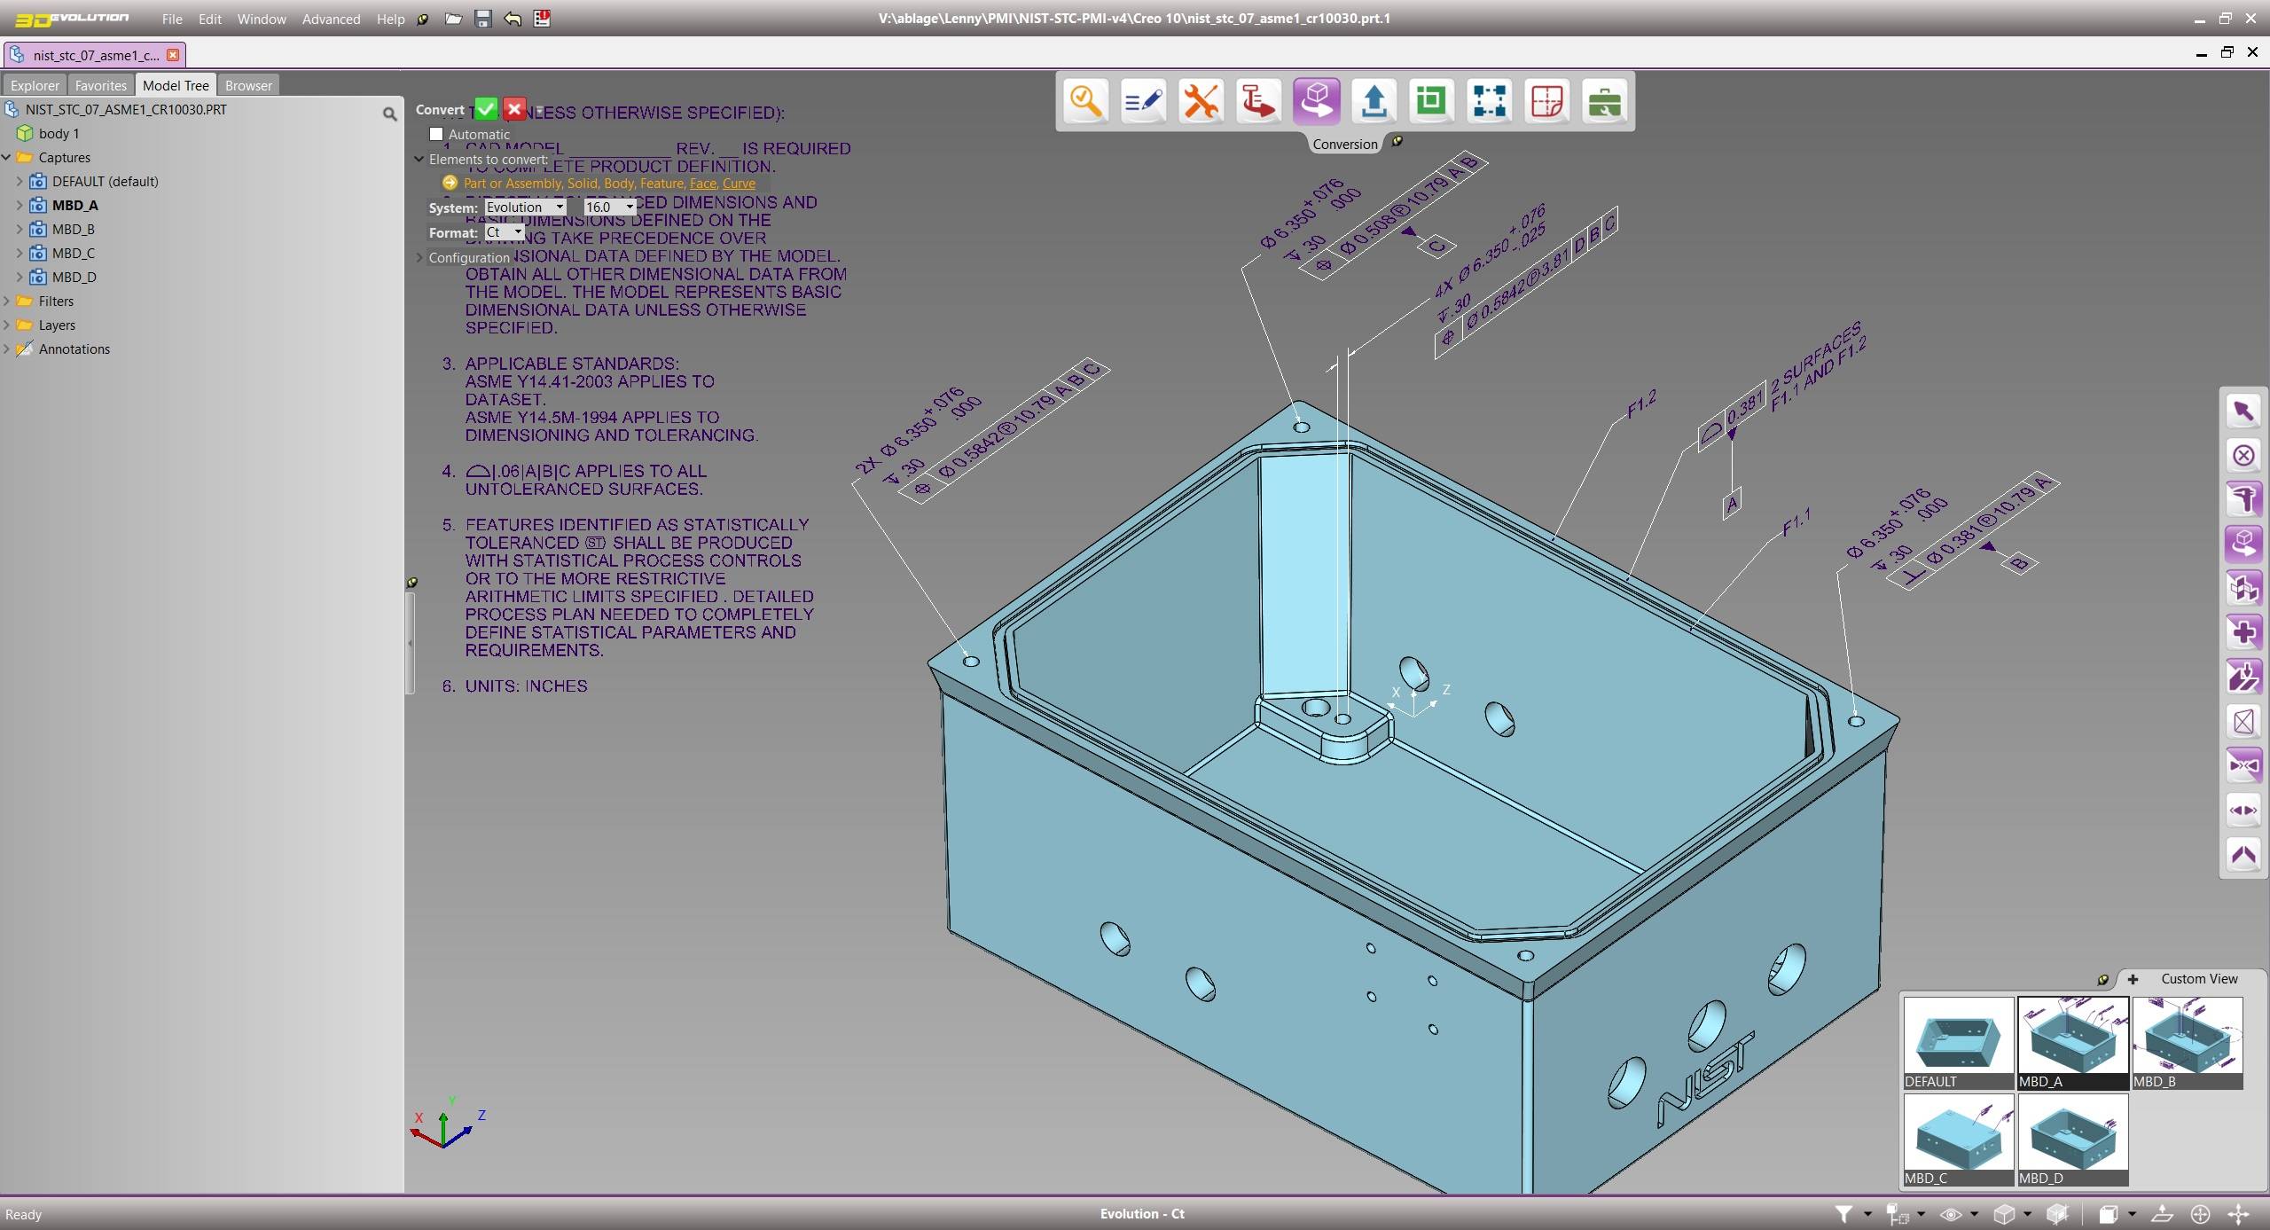This screenshot has width=2270, height=1230.
Task: Confirm conversion with green check button
Action: 486,109
